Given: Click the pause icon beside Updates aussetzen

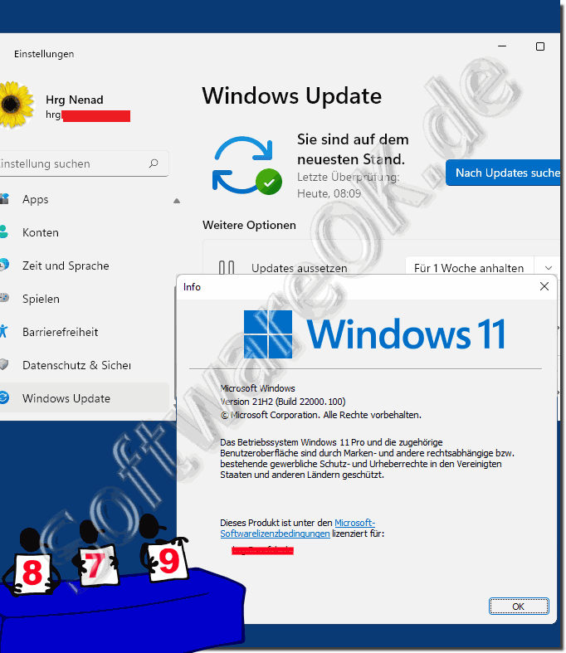Looking at the screenshot, I should [227, 267].
